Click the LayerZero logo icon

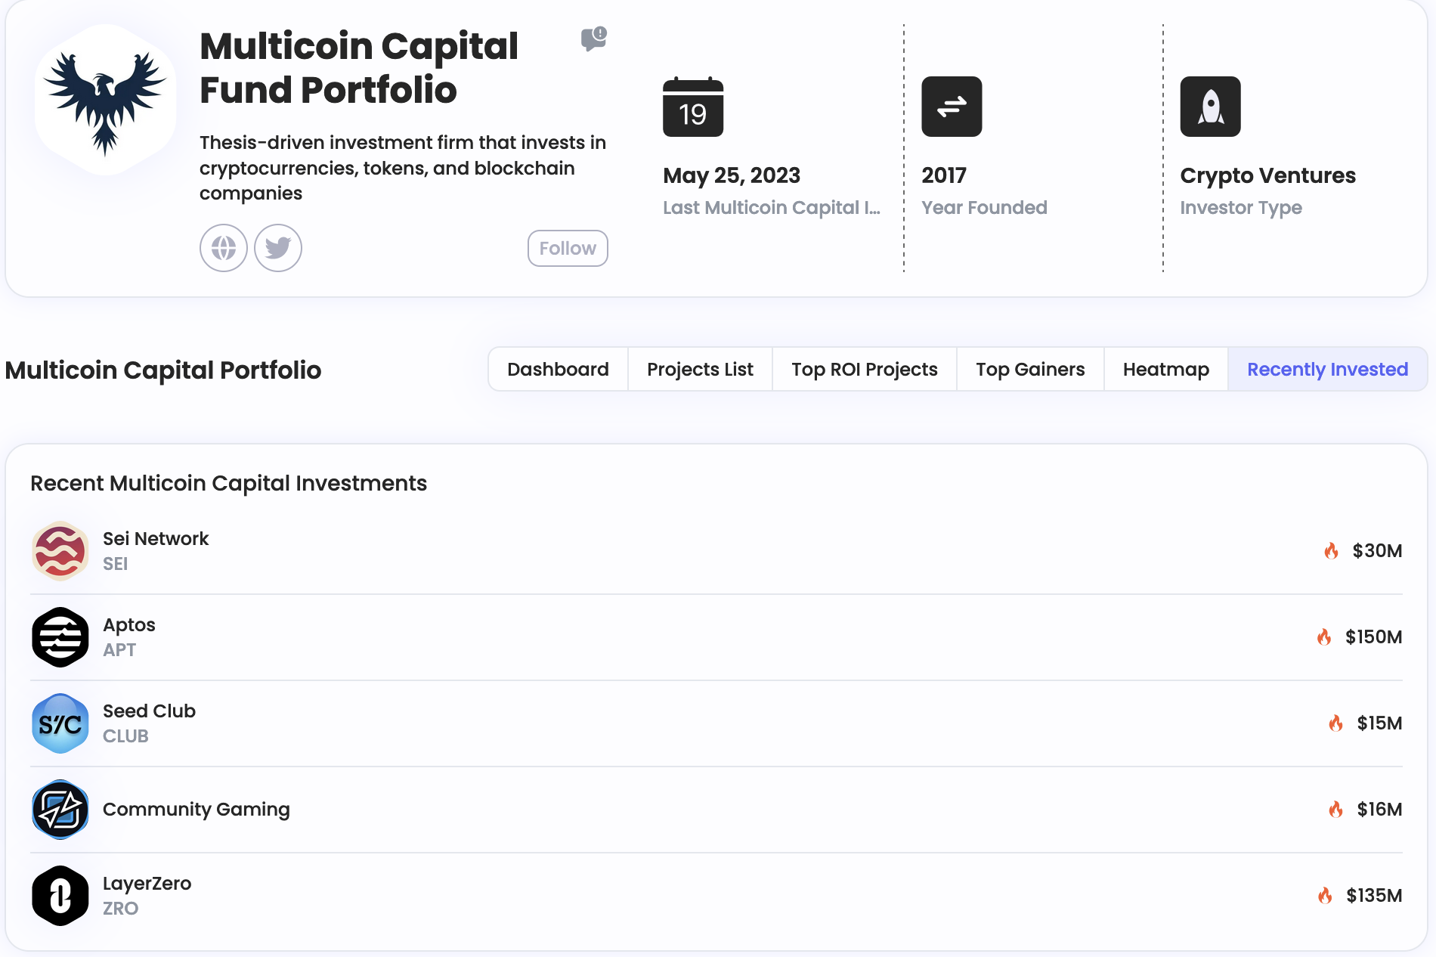[60, 896]
